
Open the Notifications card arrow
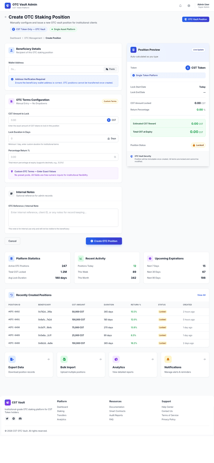[x=205, y=359]
